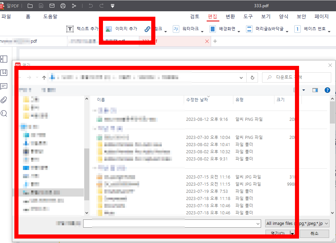
Task: Toggle the preview pane in the file dialog
Action: point(315,90)
